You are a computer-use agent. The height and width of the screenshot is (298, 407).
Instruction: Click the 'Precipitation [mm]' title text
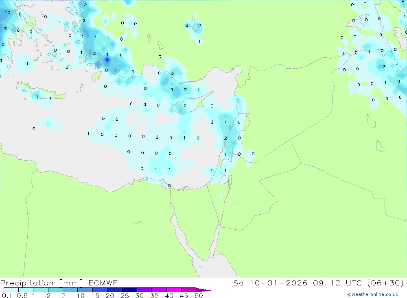coord(42,283)
